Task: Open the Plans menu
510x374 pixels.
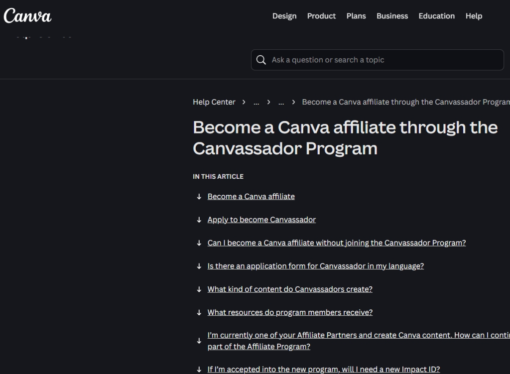Action: (356, 16)
